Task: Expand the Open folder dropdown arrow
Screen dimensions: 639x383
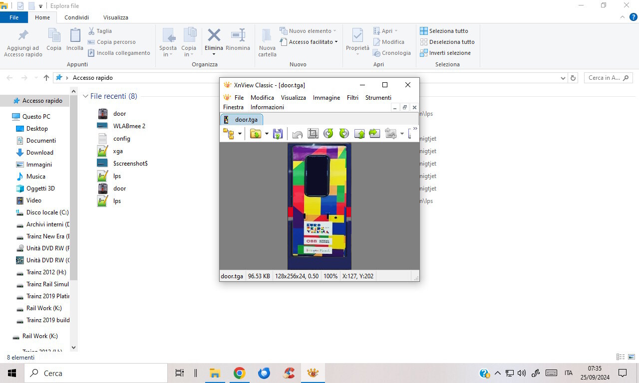Action: 267,134
